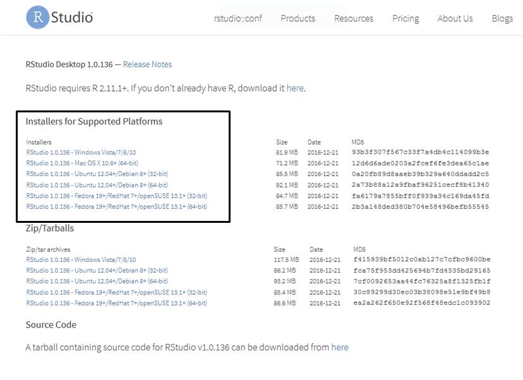Download the Fedora/RedHat 64-bit installer

[x=116, y=206]
